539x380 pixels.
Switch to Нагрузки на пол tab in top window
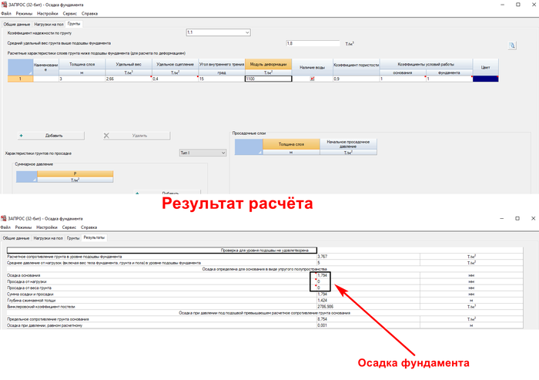pos(50,23)
